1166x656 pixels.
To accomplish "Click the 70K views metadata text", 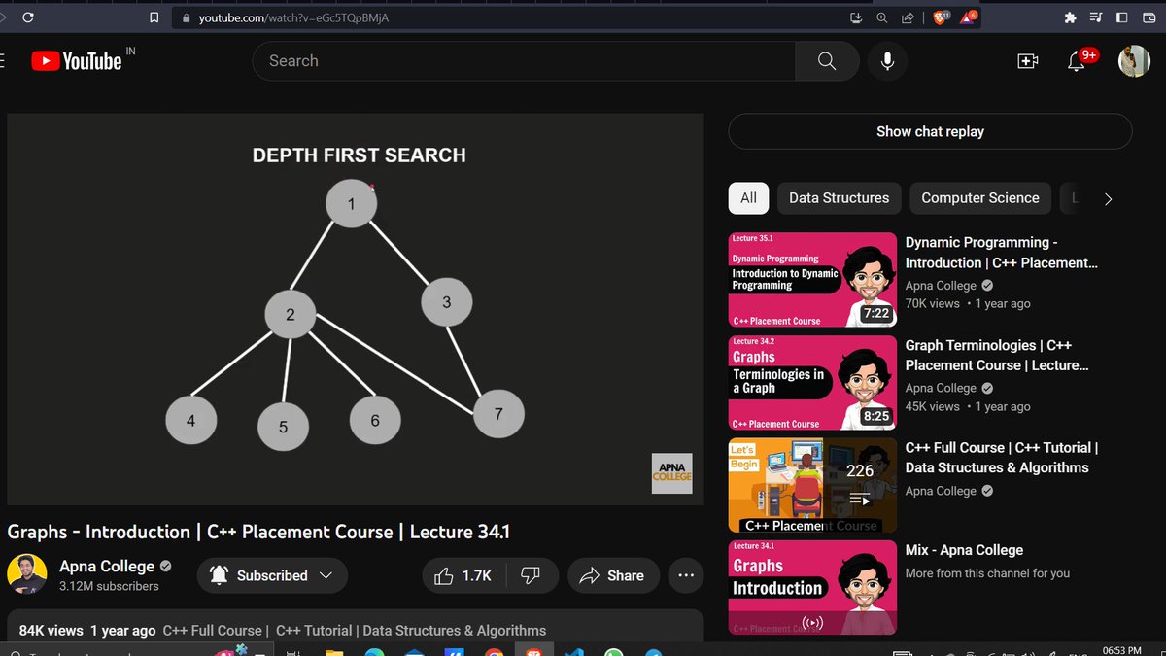I will coord(932,303).
